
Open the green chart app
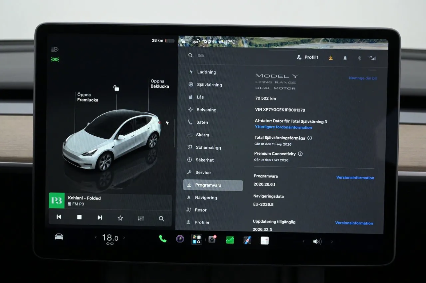tap(230, 240)
